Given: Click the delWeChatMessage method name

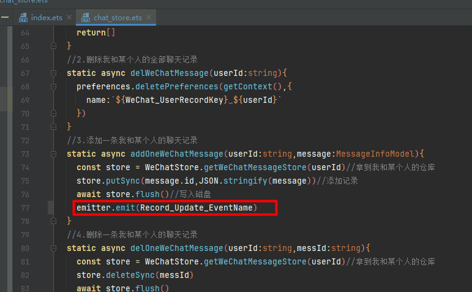Looking at the screenshot, I should 169,73.
